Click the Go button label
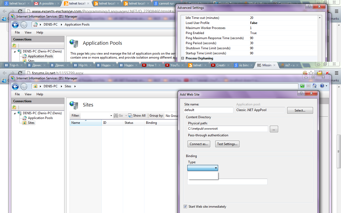Screen dimensions: 341x213 point(121,116)
